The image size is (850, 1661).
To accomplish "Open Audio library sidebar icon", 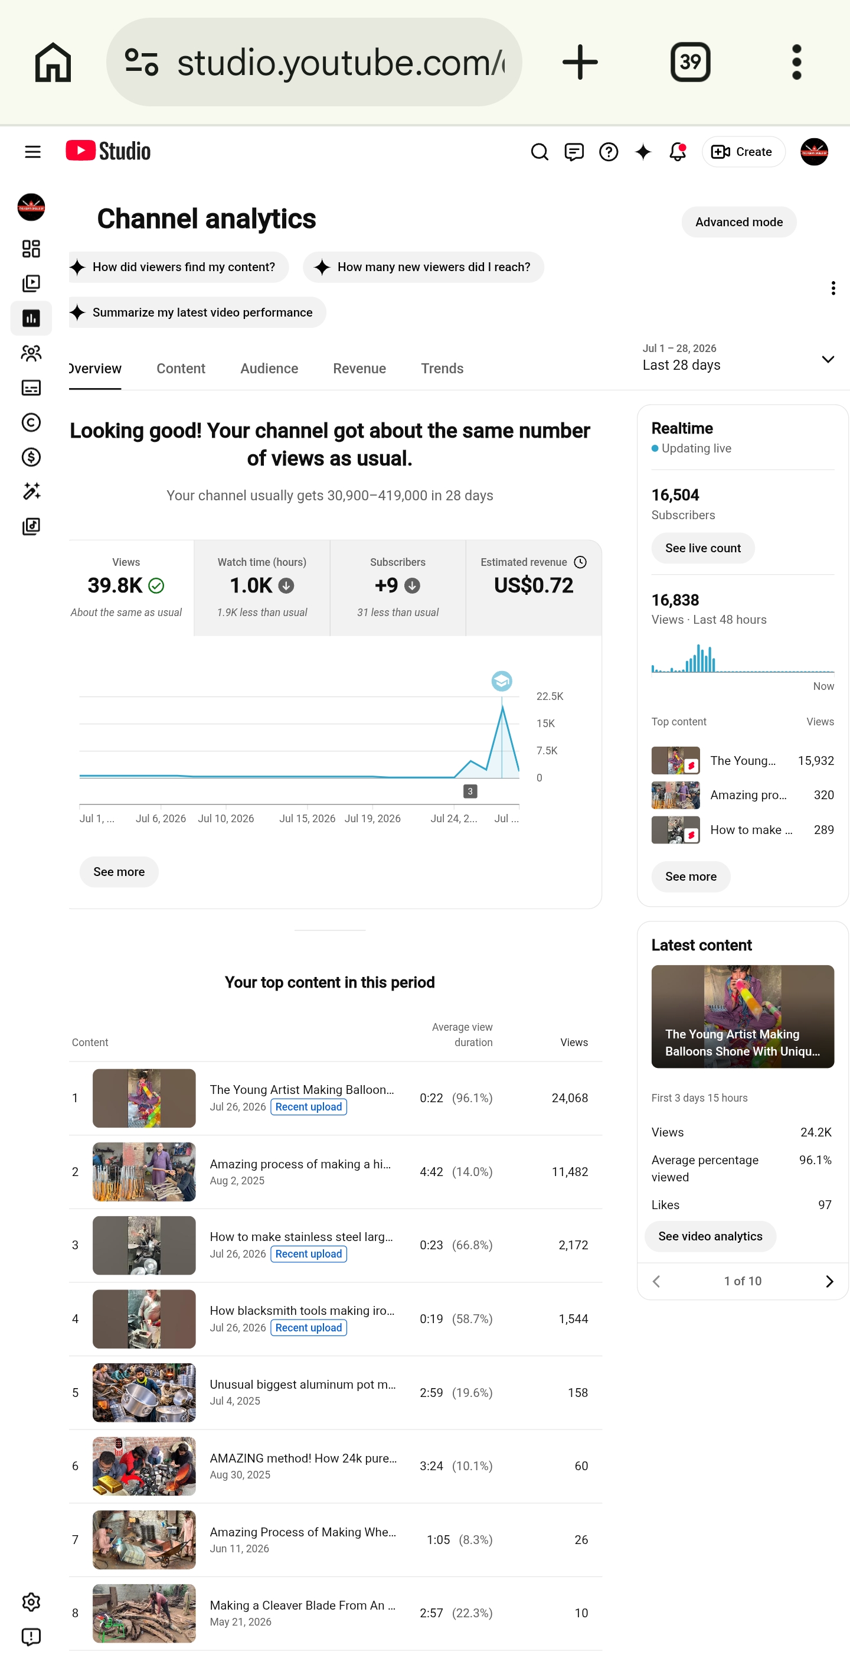I will (x=31, y=527).
